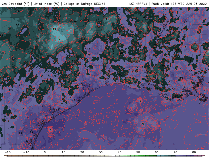Viewport: 209px width, 157px height.
Task: Click the "College of DuPage NEXLAB" header text
Action: tap(84, 4)
